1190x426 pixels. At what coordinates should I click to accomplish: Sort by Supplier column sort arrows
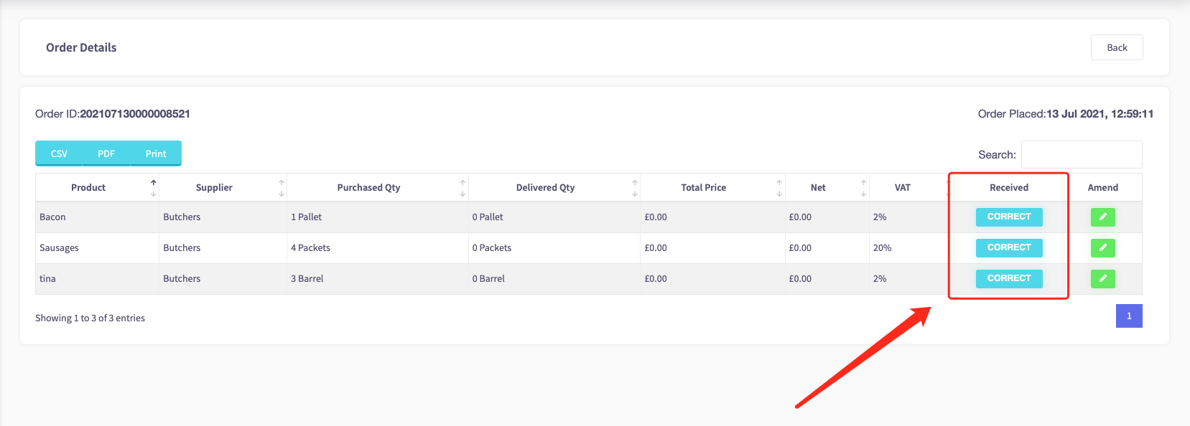coord(282,188)
